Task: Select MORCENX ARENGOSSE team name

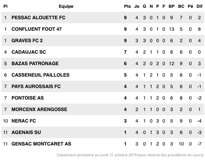Action: point(39,109)
